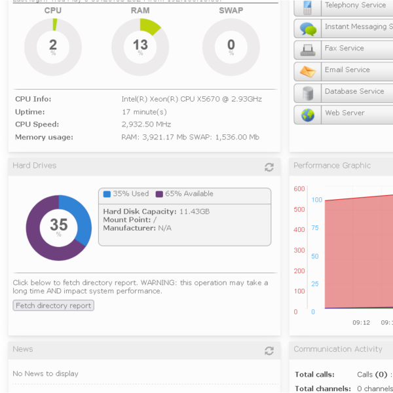Screen dimensions: 393x393
Task: Click the CPU usage gauge
Action: tap(53, 47)
